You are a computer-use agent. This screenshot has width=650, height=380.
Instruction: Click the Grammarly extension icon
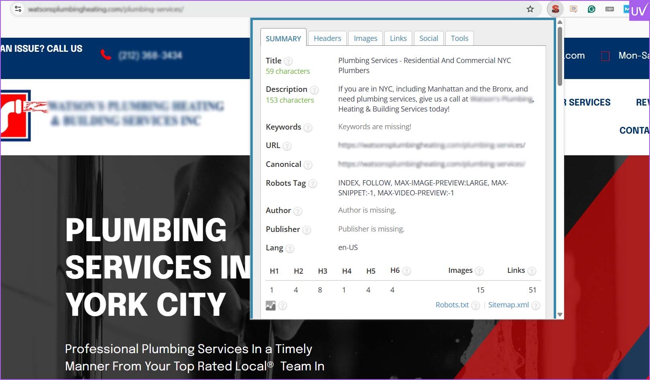[591, 9]
